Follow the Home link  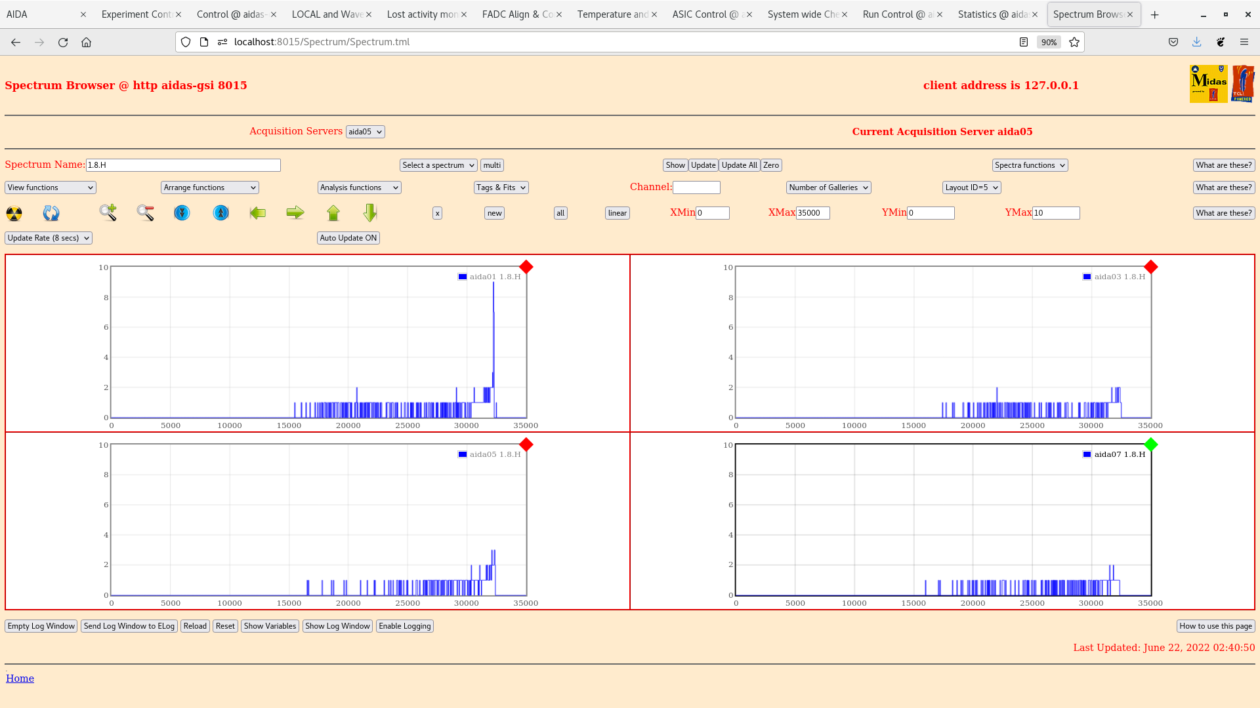[x=20, y=678]
